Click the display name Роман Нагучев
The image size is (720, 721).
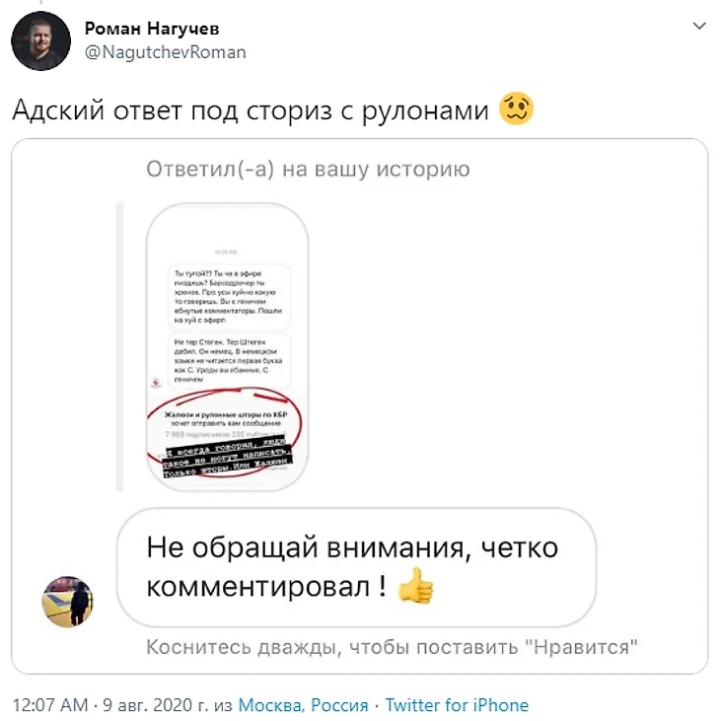(x=152, y=29)
